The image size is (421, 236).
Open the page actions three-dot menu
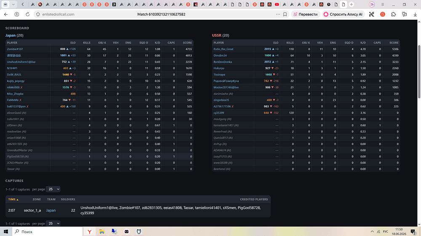pos(278,14)
